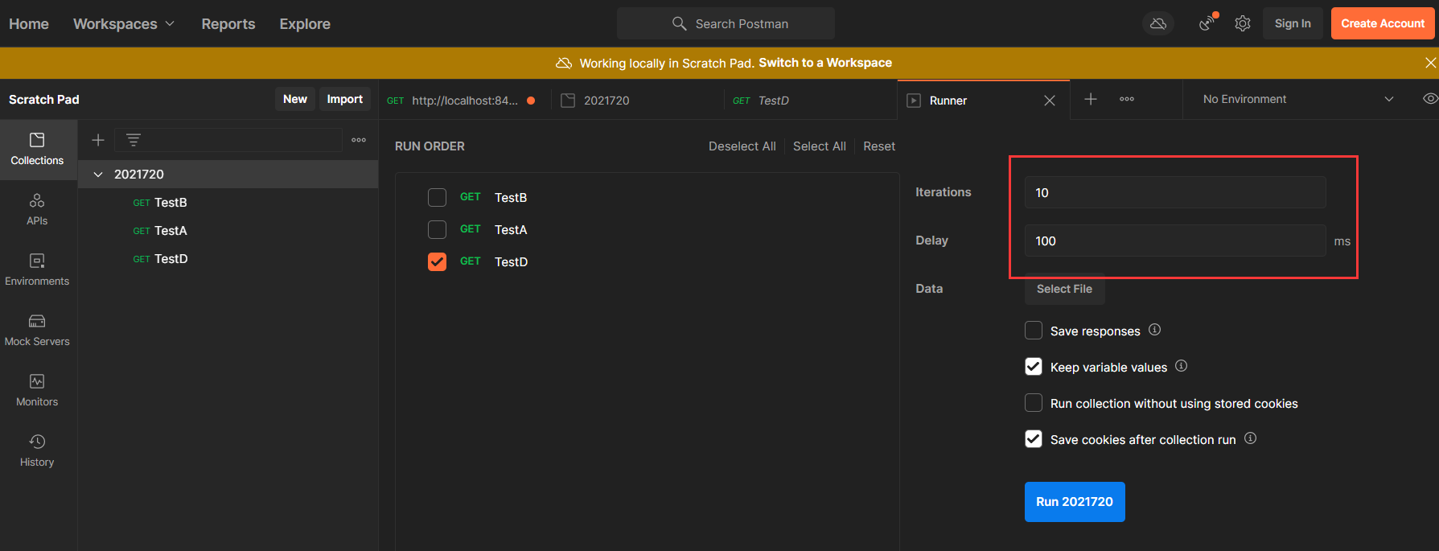Open the settings gear icon
Image resolution: width=1439 pixels, height=551 pixels.
tap(1243, 23)
